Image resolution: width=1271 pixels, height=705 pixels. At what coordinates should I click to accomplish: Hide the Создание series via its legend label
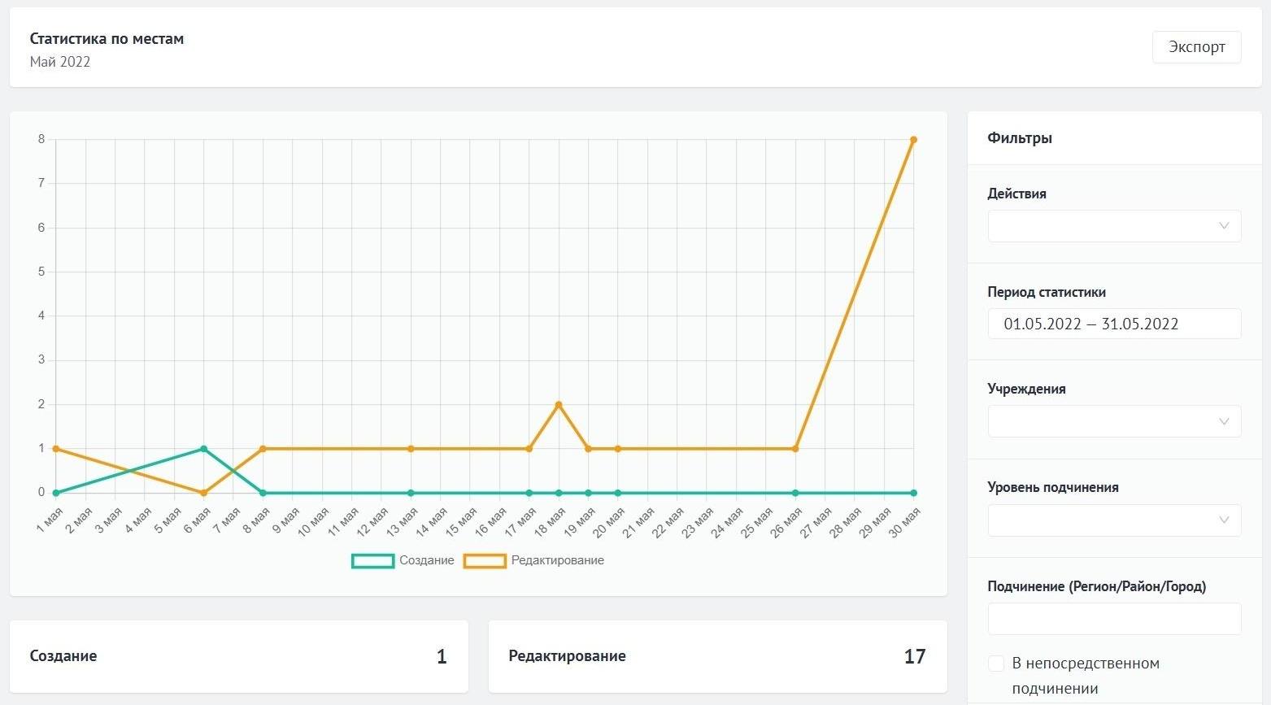(x=427, y=561)
